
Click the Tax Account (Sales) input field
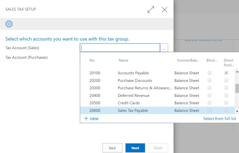point(120,48)
